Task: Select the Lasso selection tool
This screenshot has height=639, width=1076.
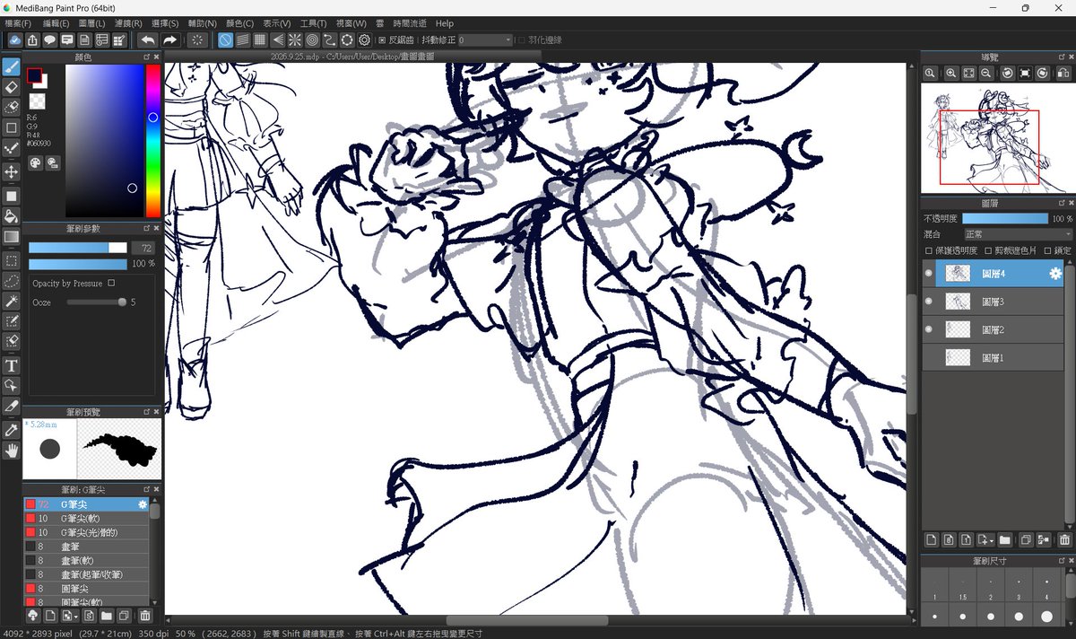Action: tap(12, 281)
